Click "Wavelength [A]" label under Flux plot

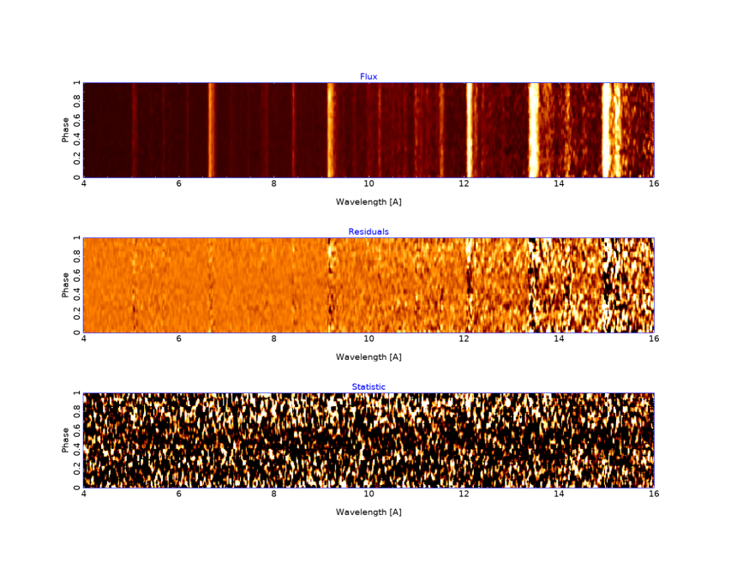click(368, 202)
